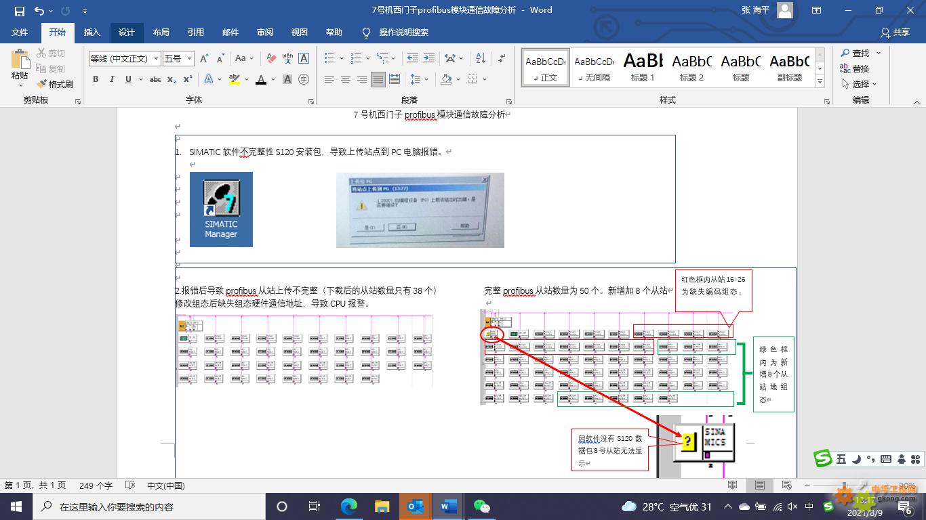Toggle underline formatting
Screen dimensions: 926x520
point(128,79)
